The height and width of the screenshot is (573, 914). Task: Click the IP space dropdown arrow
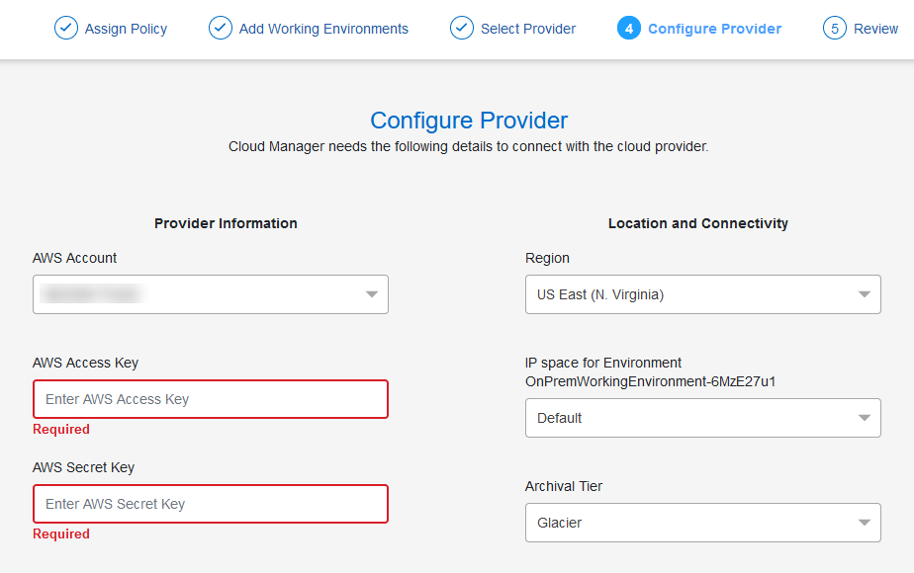(x=865, y=418)
